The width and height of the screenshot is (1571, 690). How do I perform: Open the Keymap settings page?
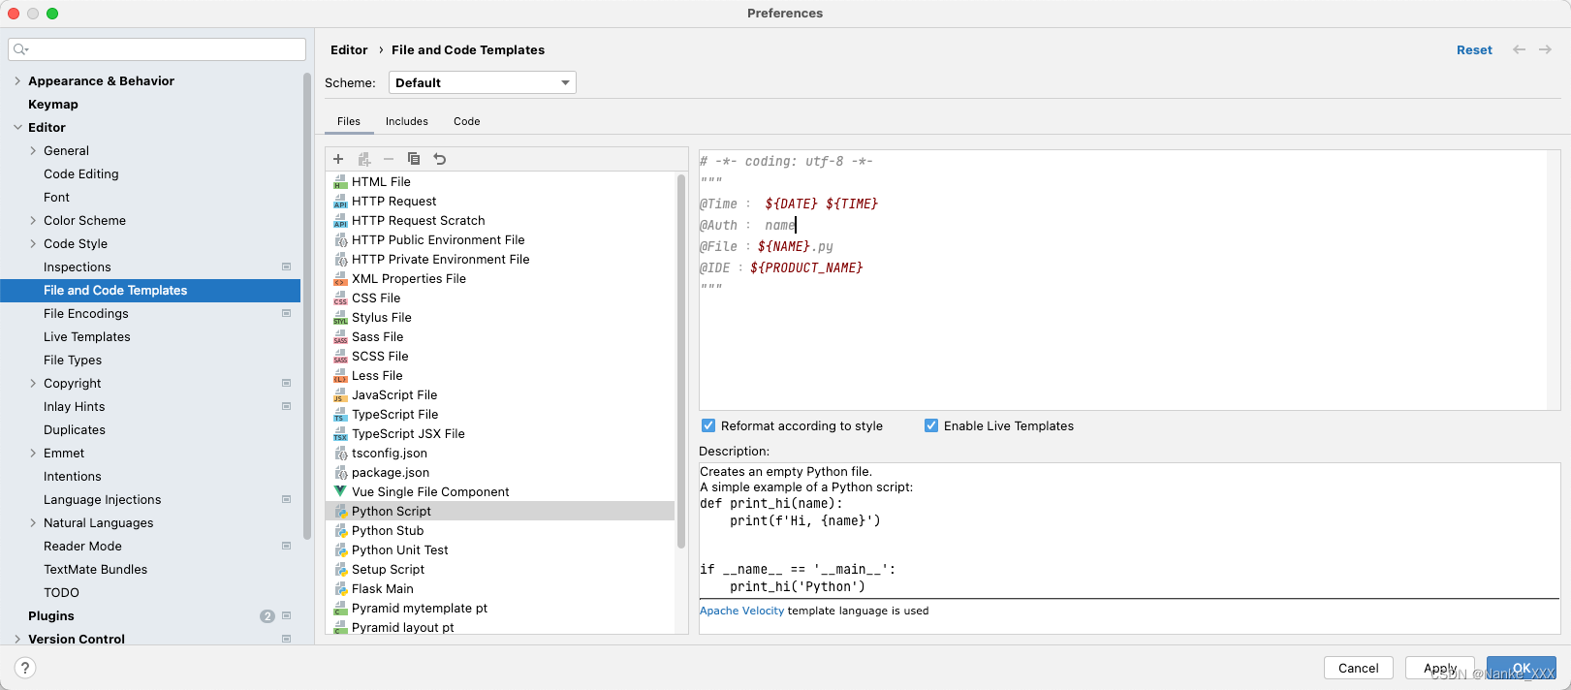[x=53, y=104]
